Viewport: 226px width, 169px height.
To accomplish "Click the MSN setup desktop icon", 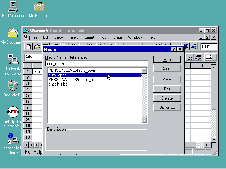I will (x=12, y=117).
